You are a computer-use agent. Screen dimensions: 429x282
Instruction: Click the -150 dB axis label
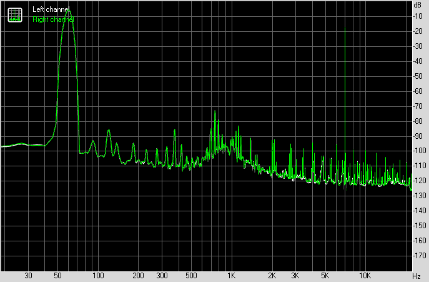(x=420, y=226)
